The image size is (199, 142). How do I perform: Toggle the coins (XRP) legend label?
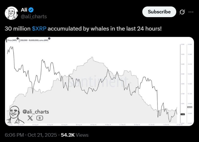[35, 40]
